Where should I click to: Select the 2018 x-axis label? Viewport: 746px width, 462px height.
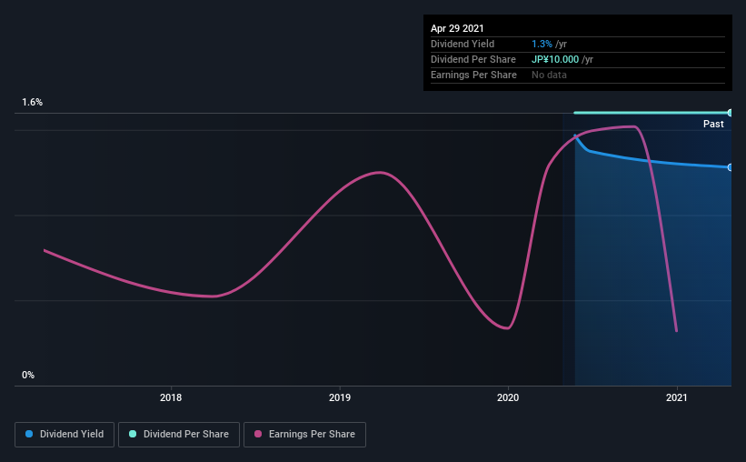(171, 397)
